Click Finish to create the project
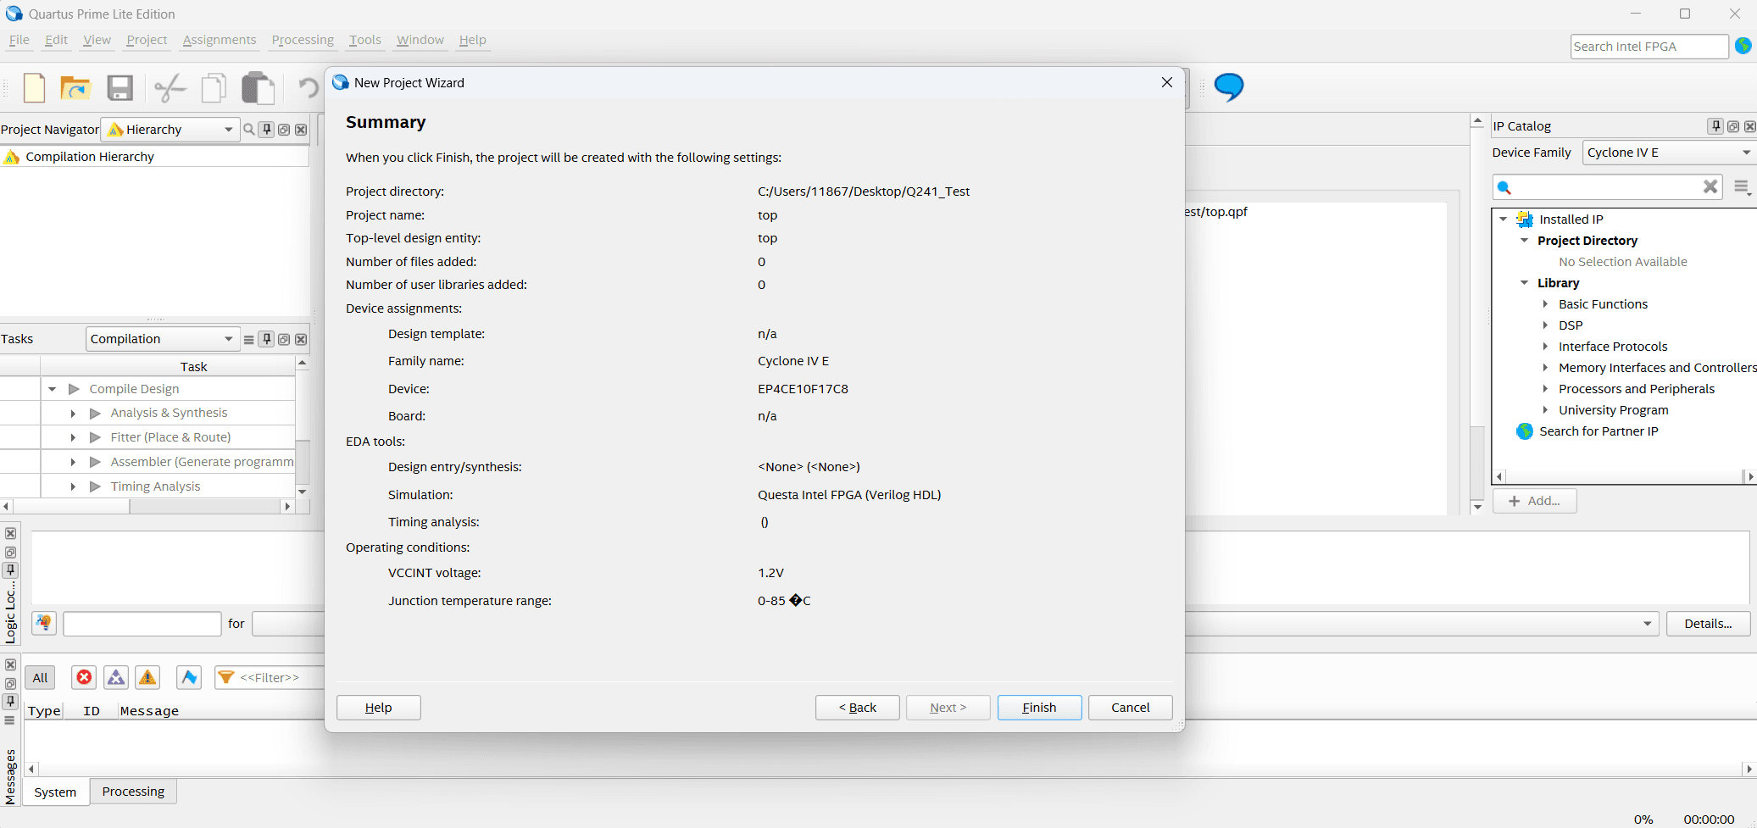Image resolution: width=1757 pixels, height=828 pixels. pos(1038,708)
